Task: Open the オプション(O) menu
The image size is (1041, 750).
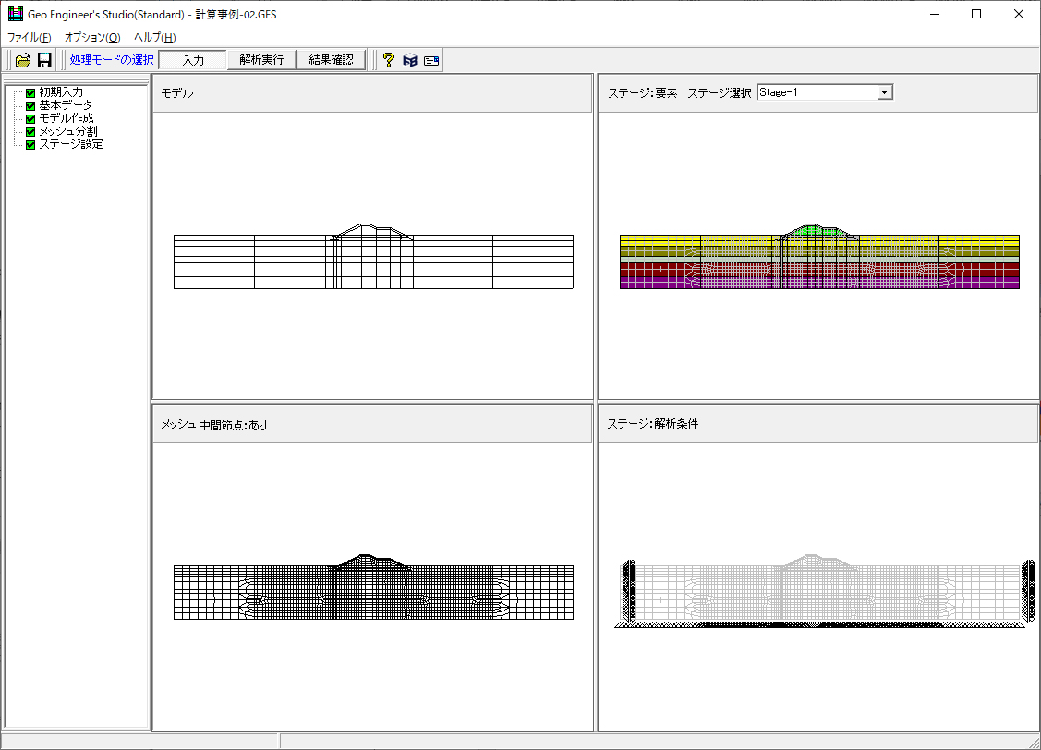Action: tap(92, 38)
